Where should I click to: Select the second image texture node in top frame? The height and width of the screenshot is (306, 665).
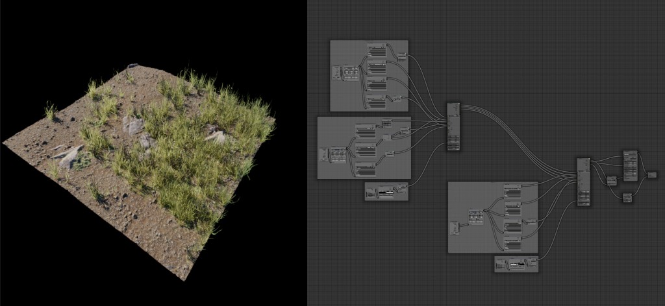pos(377,67)
